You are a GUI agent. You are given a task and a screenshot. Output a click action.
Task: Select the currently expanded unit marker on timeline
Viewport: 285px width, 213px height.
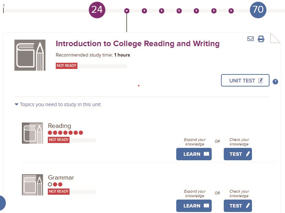click(x=127, y=11)
